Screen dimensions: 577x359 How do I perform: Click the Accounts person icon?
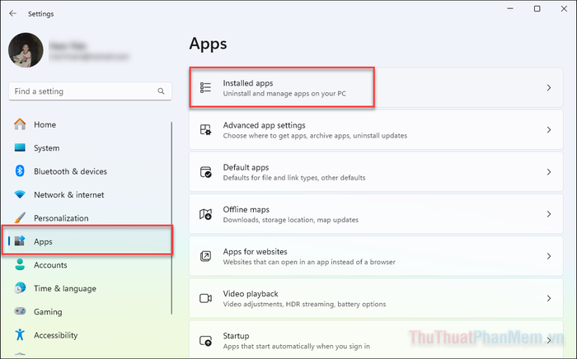(x=20, y=264)
